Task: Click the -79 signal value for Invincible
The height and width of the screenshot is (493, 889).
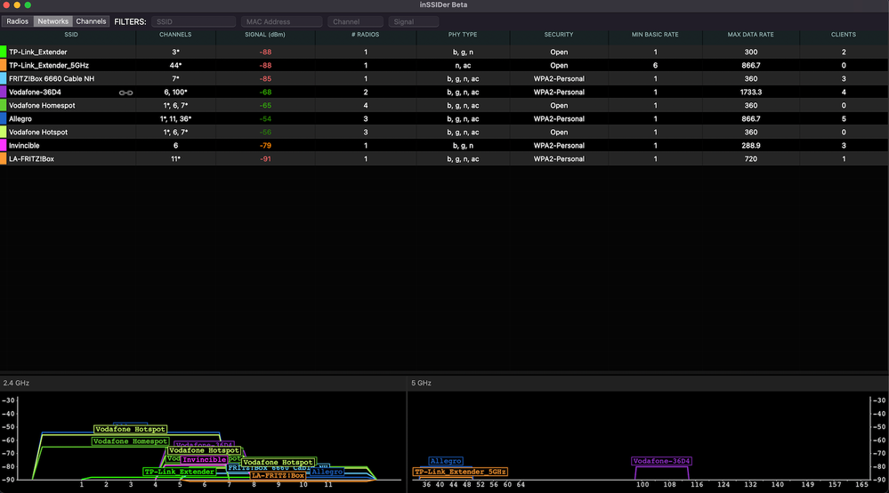Action: coord(265,146)
